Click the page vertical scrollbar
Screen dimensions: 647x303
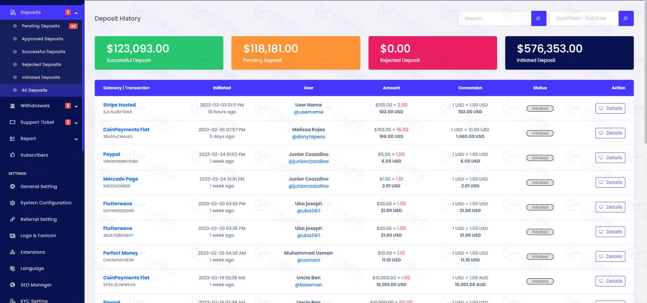(x=645, y=72)
